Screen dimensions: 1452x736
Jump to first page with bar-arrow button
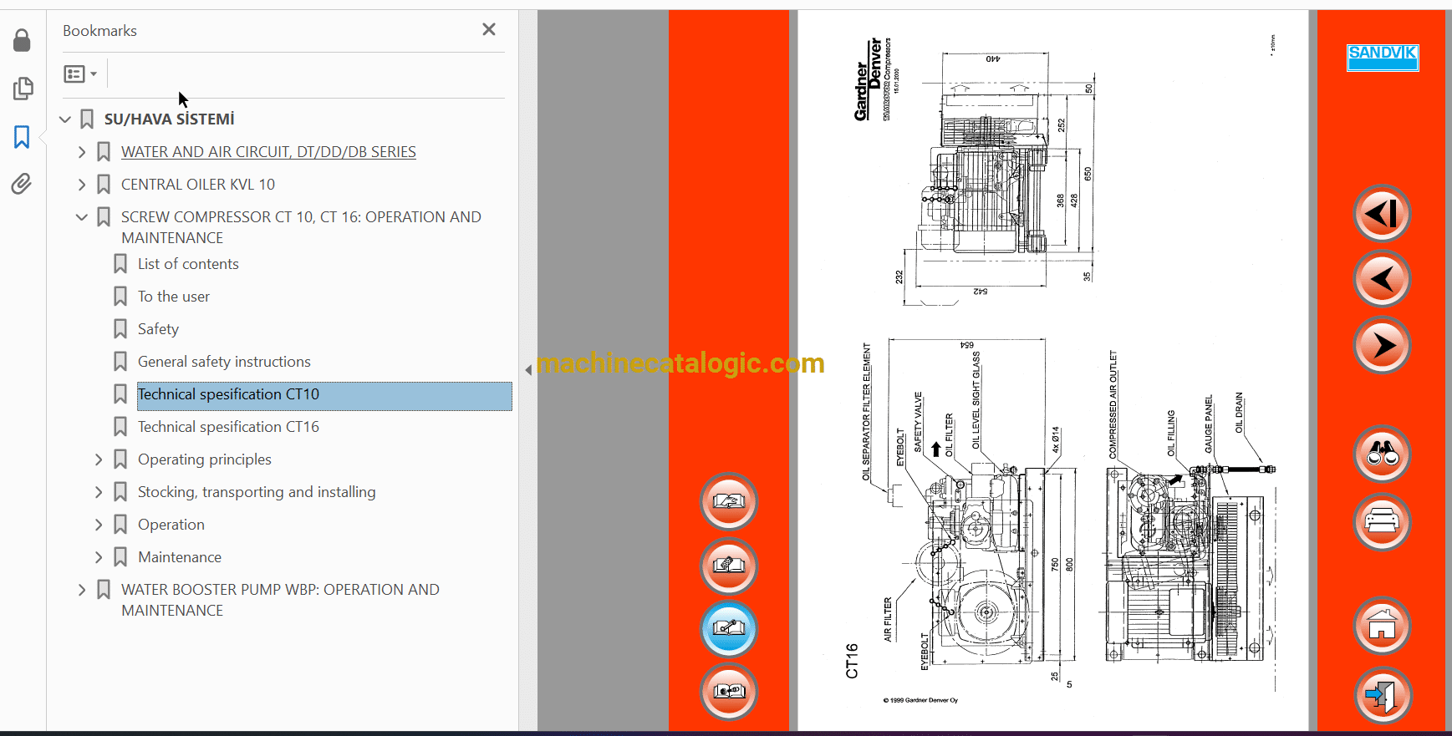tap(1382, 213)
